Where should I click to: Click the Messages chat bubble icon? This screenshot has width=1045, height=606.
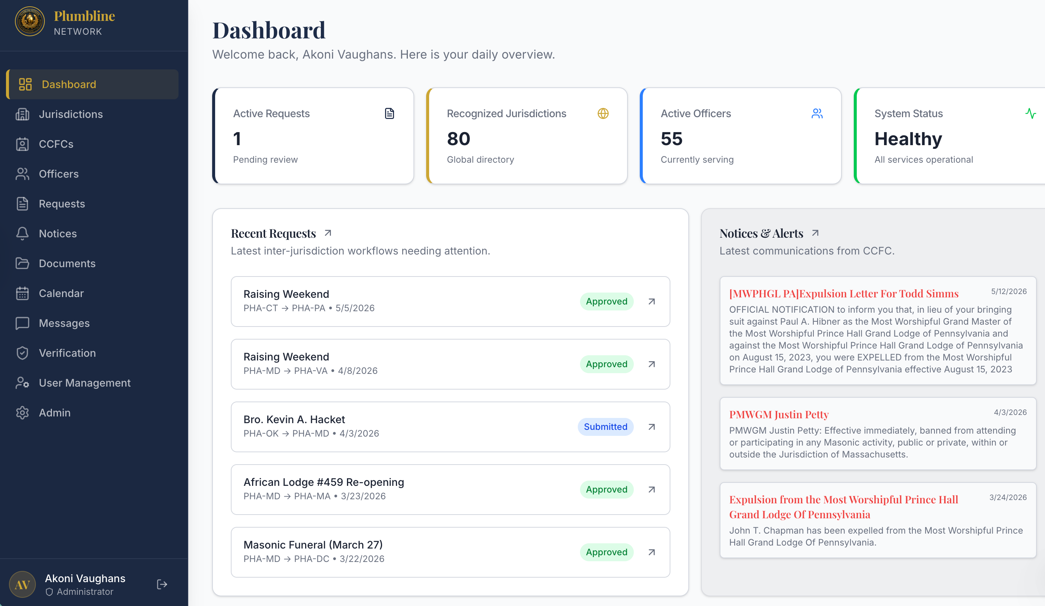(22, 323)
